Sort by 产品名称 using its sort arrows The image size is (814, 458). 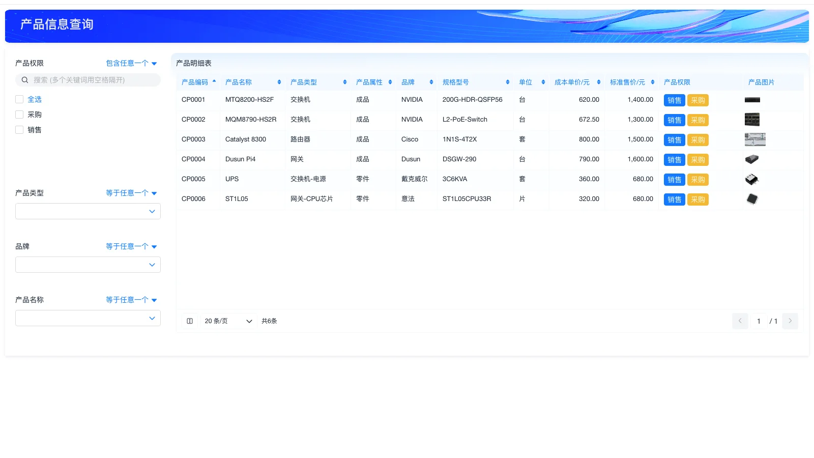[279, 81]
